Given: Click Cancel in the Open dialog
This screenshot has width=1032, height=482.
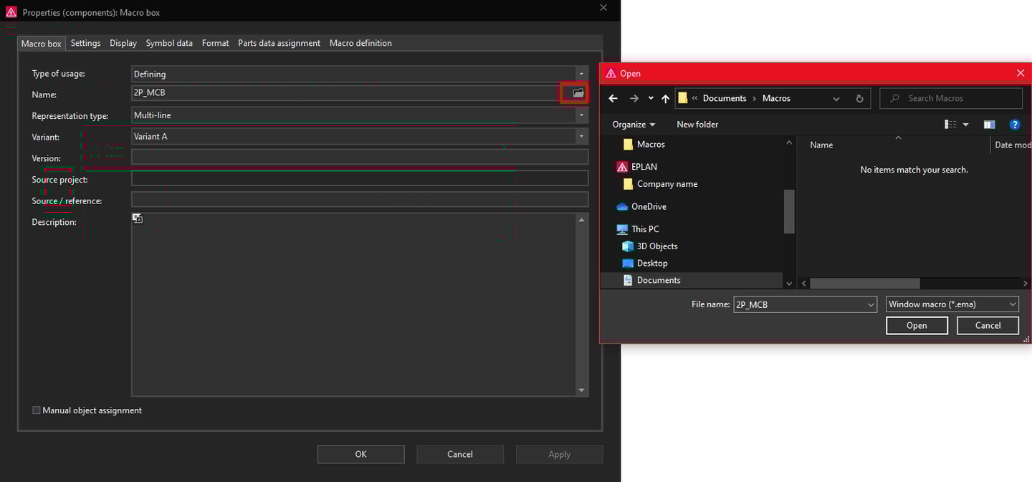Looking at the screenshot, I should pos(988,325).
